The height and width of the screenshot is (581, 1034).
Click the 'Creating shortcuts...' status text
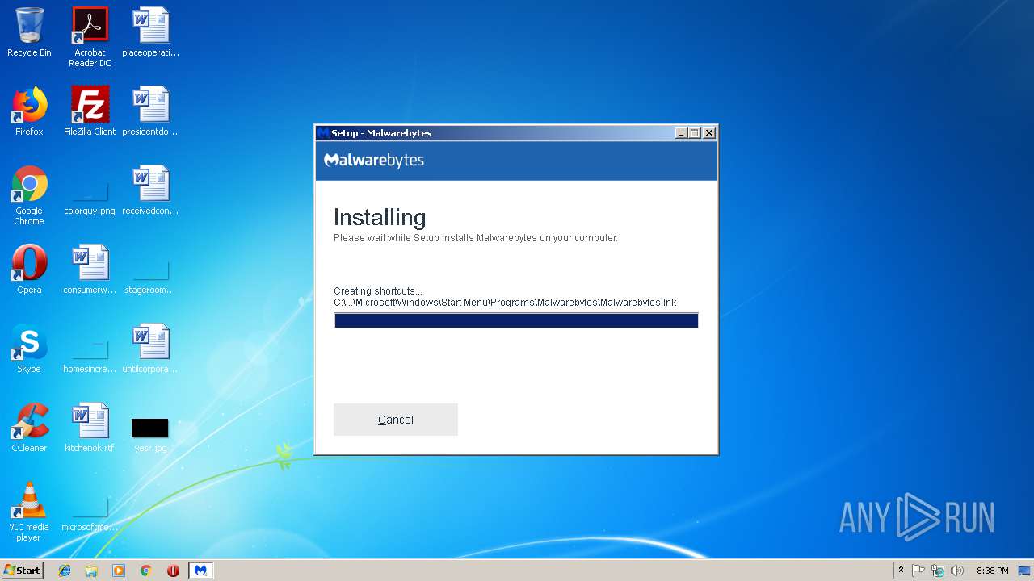(x=378, y=291)
